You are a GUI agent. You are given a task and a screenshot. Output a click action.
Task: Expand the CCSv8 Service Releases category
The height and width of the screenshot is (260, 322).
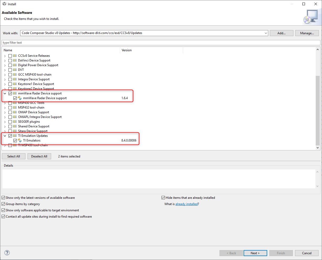5,56
